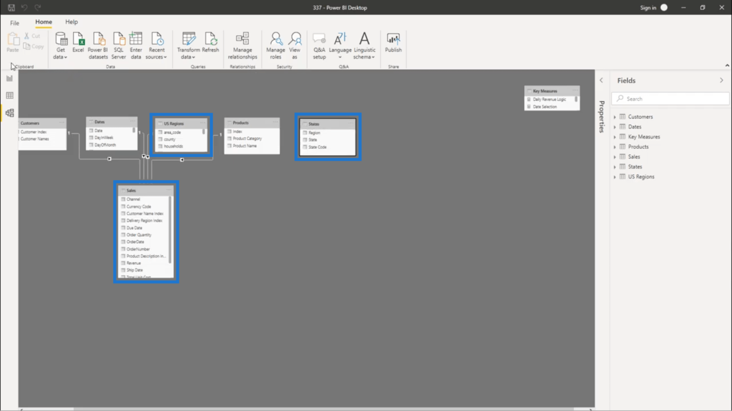Click Key Measures table scrollbar
Screen dimensions: 732x411
576,100
